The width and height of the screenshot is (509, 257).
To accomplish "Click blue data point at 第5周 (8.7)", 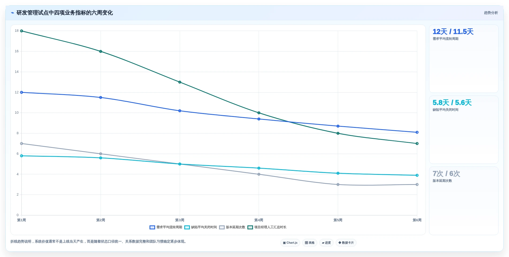I will (x=338, y=126).
